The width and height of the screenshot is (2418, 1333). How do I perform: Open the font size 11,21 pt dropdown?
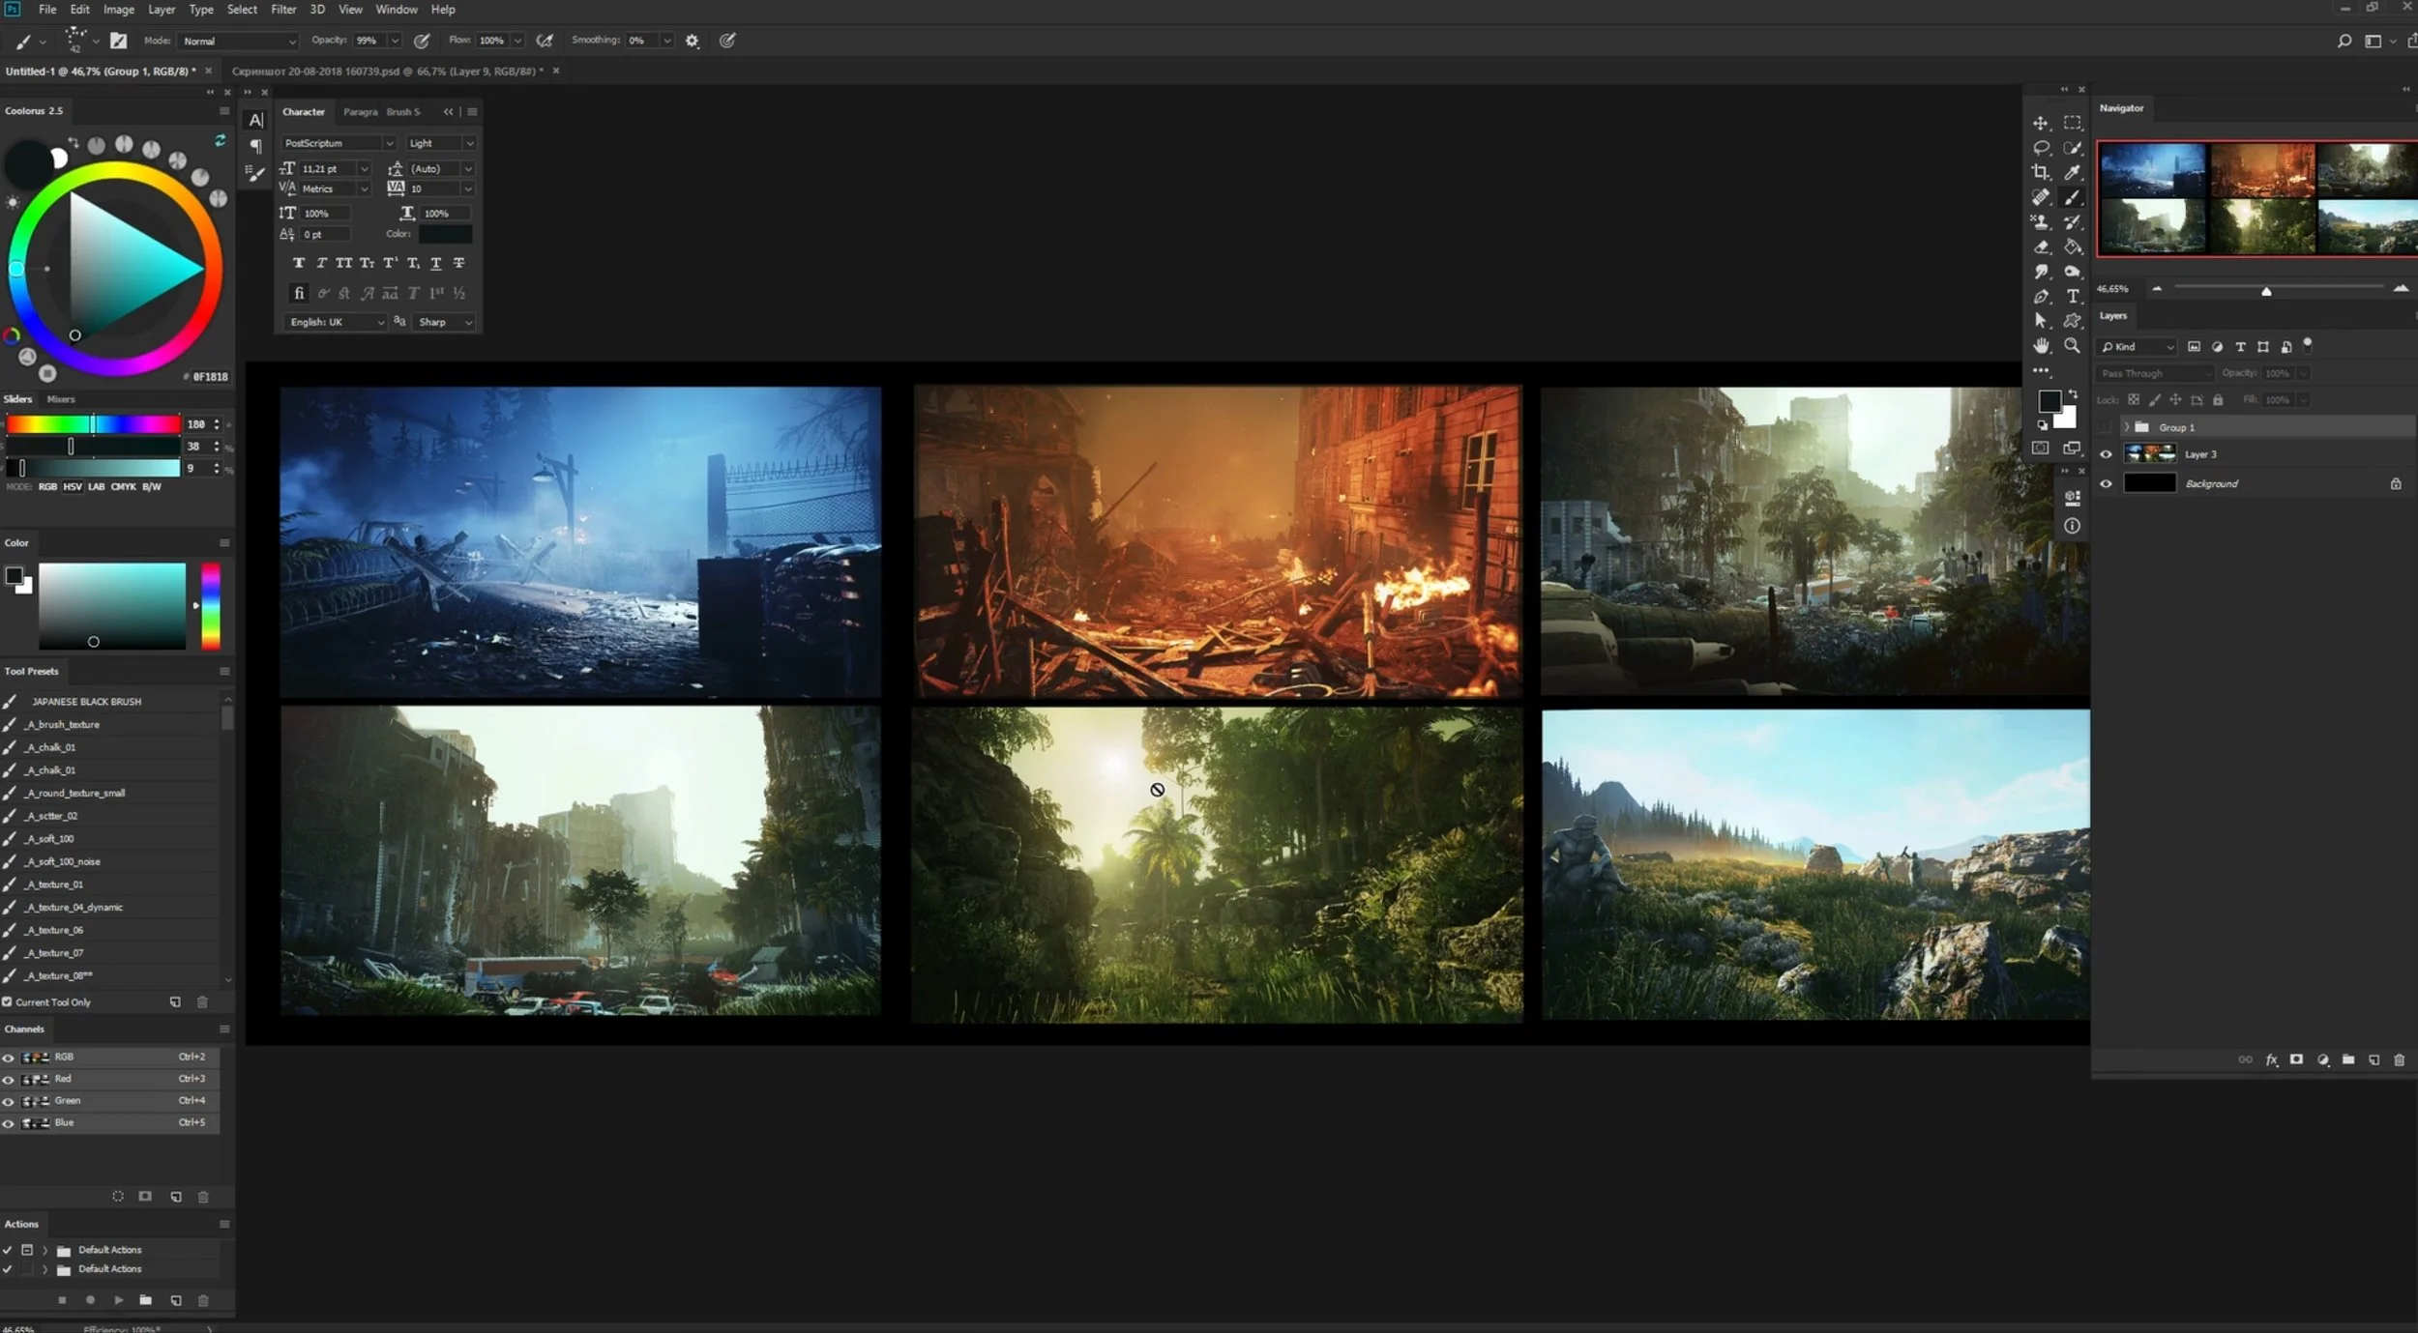tap(365, 169)
